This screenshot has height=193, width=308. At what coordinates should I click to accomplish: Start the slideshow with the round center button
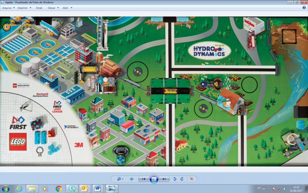point(154,179)
